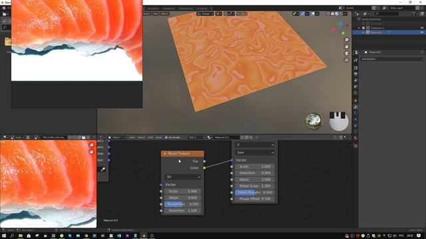
Task: Open the Global transform orientation dropdown
Action: tap(206, 13)
